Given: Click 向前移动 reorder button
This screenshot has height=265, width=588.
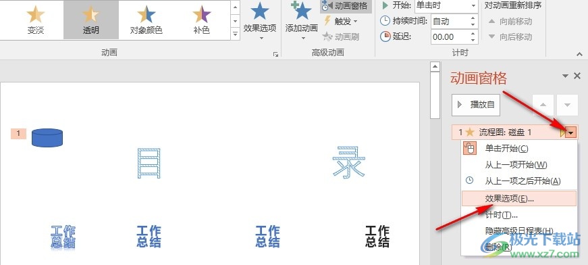Looking at the screenshot, I should pyautogui.click(x=510, y=22).
